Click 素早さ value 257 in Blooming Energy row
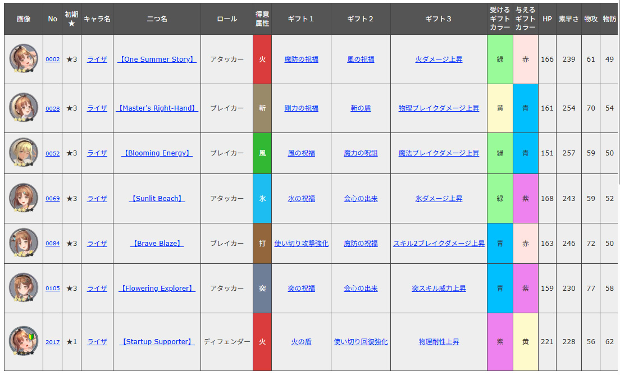 [569, 153]
